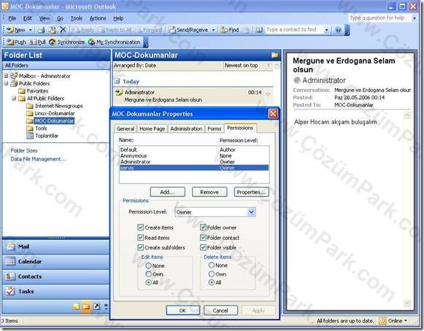This screenshot has height=331, width=424.
Task: Click the Notes icon in navigation bar
Action: point(76,306)
